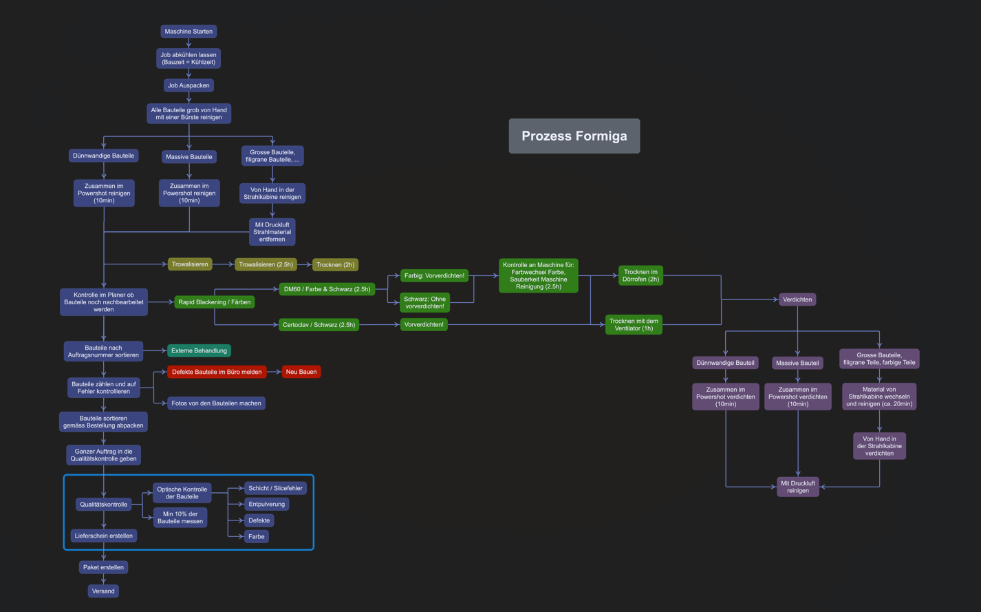Select 'DM60 / Farbe & Schwarz (2.5h)' node
The image size is (981, 612).
tap(327, 289)
